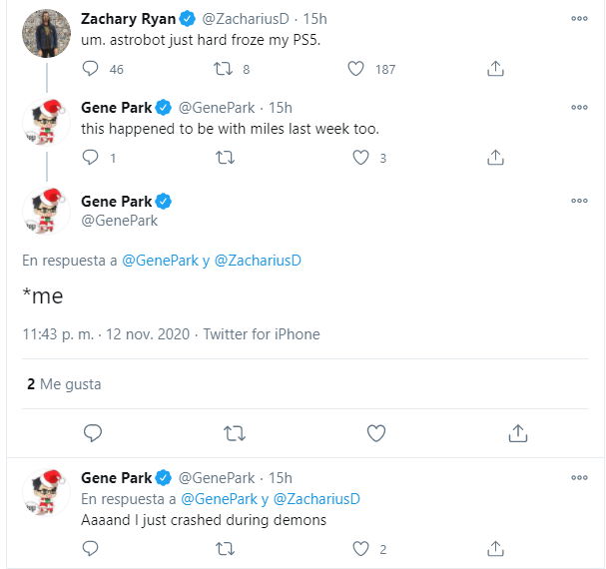Retweet the main "*me" tweet
The image size is (606, 569).
[235, 432]
